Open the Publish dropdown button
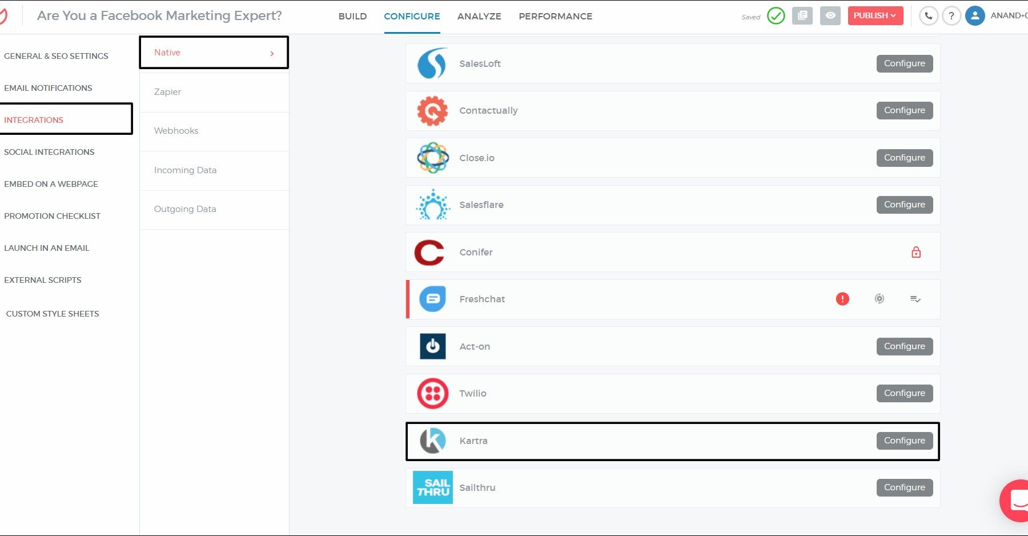The height and width of the screenshot is (536, 1028). tap(875, 16)
